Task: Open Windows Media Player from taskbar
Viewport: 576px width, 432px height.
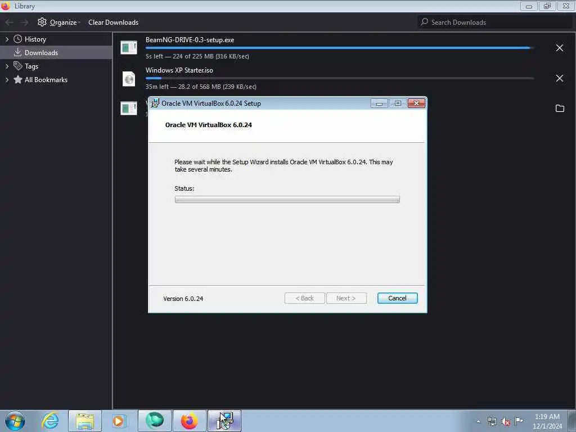Action: [119, 421]
